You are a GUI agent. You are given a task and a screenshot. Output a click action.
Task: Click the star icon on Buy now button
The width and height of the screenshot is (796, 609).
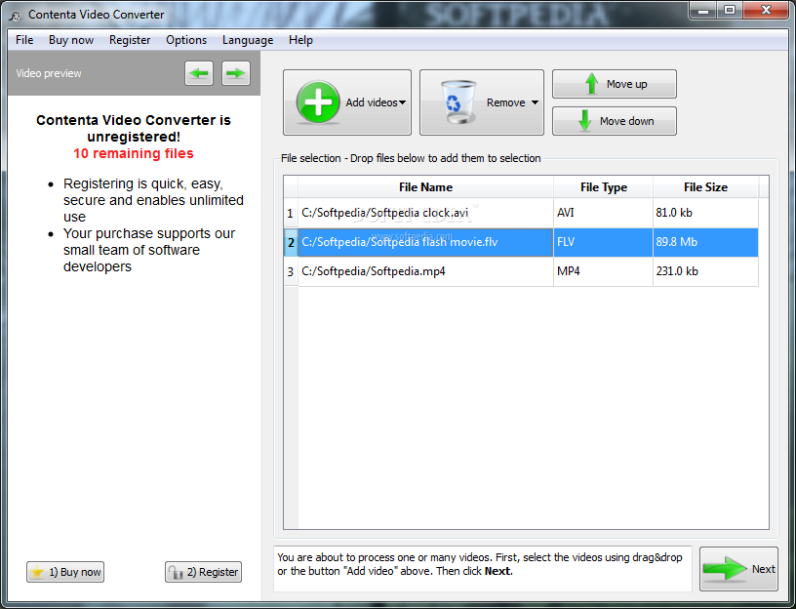tap(37, 573)
